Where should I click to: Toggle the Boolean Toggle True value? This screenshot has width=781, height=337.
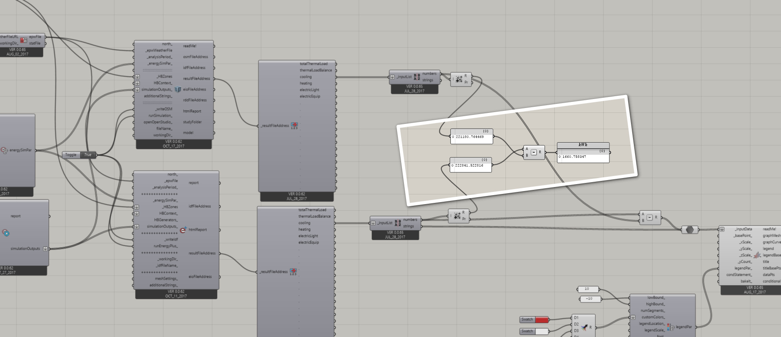click(x=88, y=155)
